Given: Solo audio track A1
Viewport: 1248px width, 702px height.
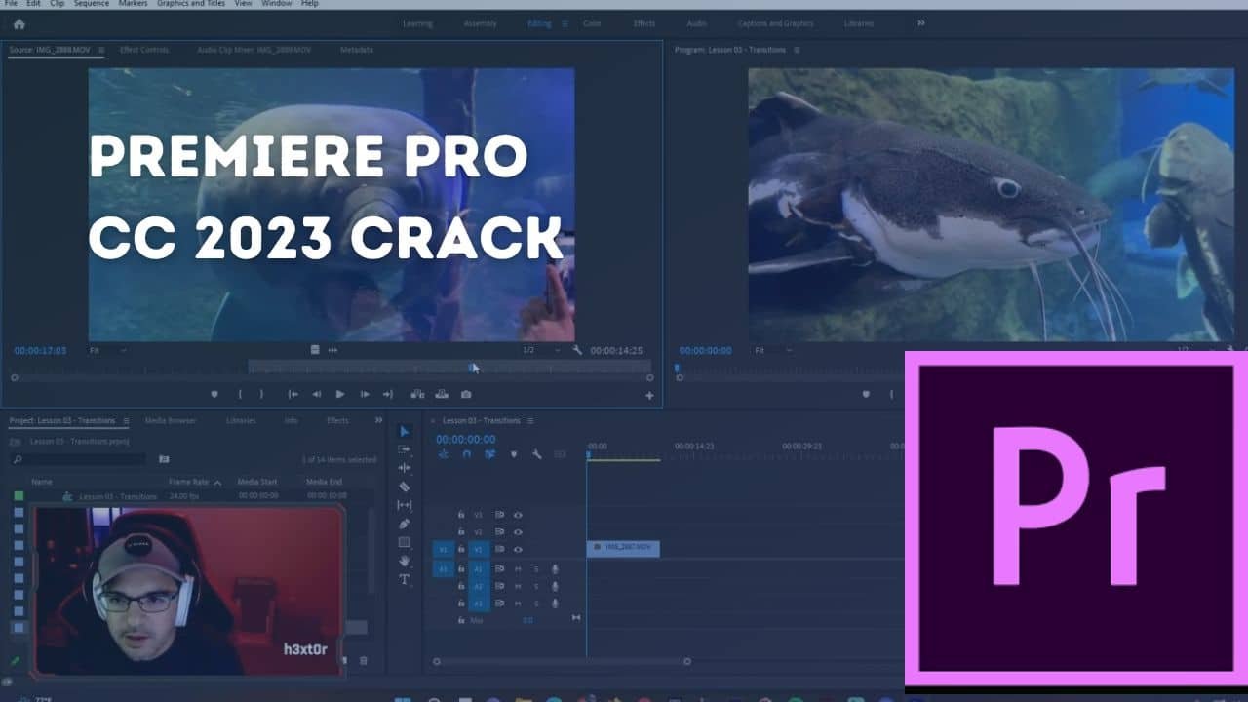Looking at the screenshot, I should coord(535,568).
